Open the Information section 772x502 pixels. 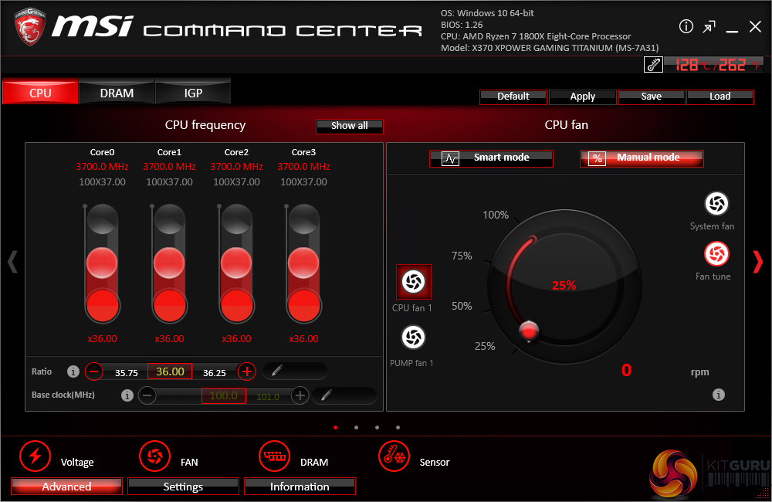pos(300,487)
